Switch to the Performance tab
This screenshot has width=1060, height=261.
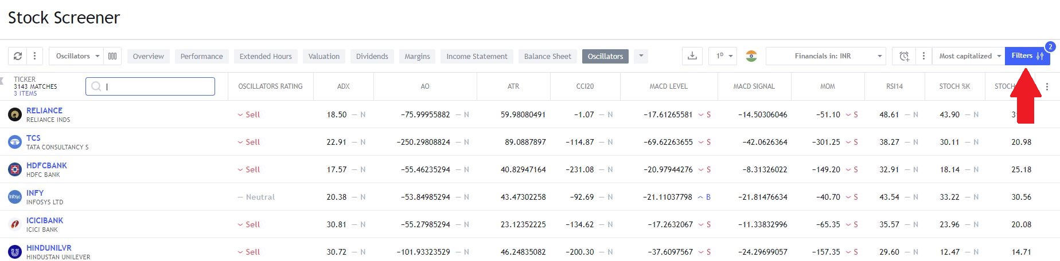click(201, 56)
